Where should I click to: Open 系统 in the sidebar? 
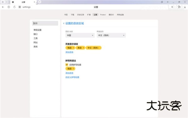pyautogui.click(x=35, y=47)
